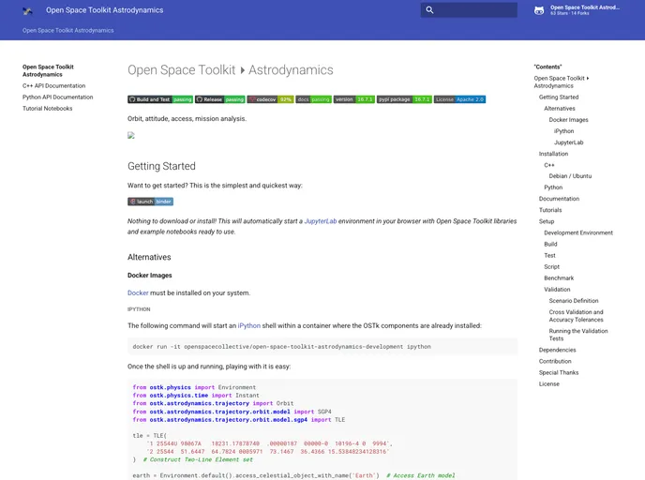
Task: Focus the header search field
Action: tap(469, 10)
